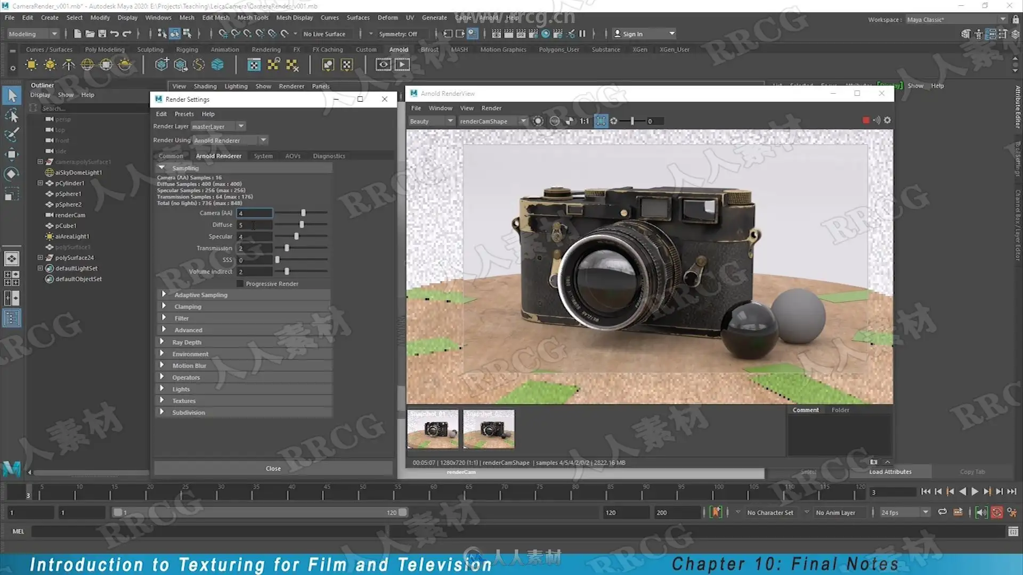The width and height of the screenshot is (1023, 575).
Task: Toggle crop region icon in RenderView
Action: click(600, 121)
